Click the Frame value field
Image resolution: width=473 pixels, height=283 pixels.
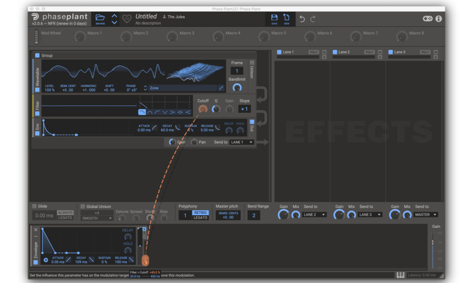[x=237, y=71]
